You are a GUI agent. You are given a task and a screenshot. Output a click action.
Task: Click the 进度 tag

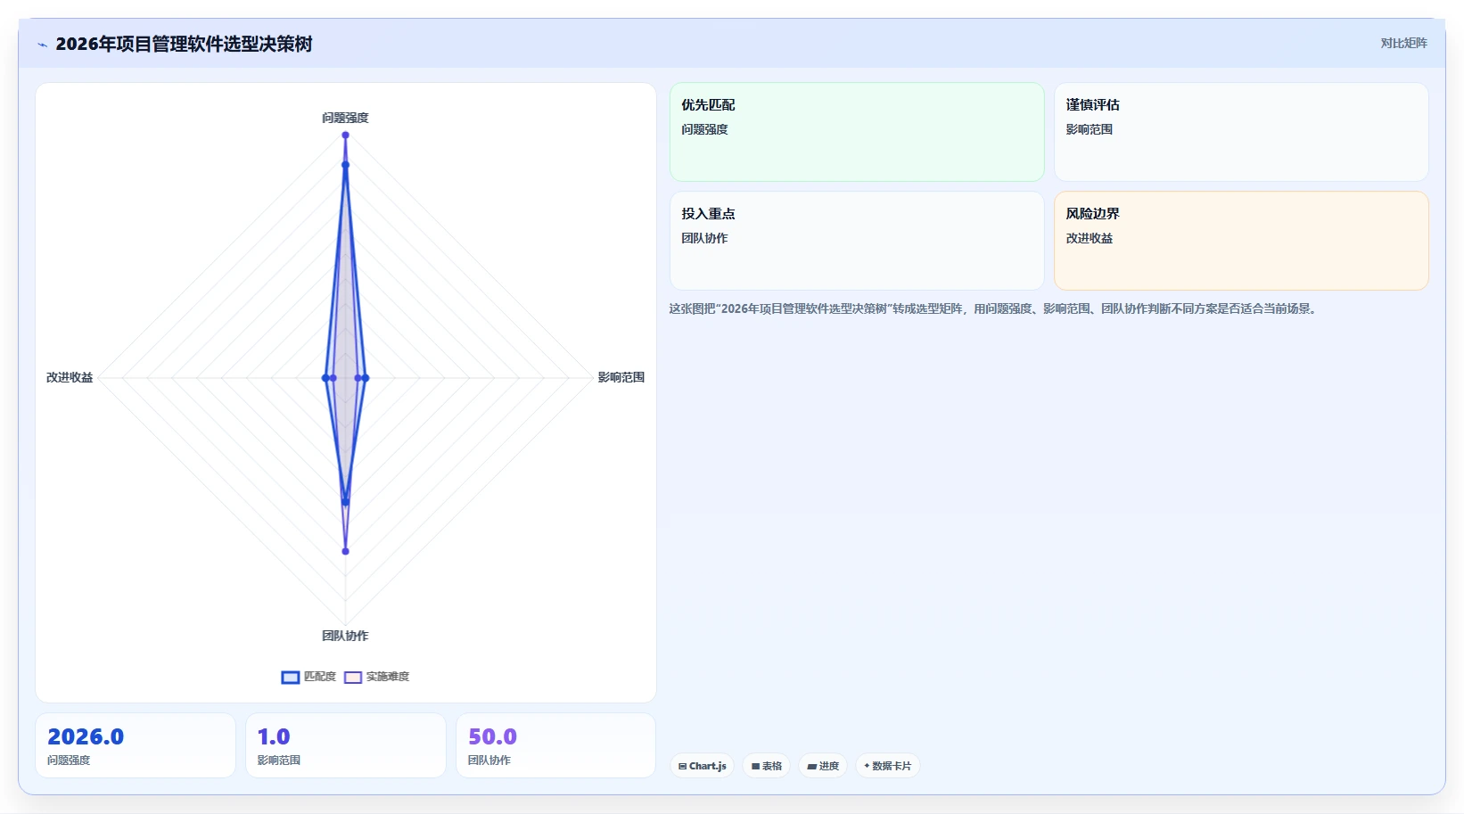click(x=823, y=766)
